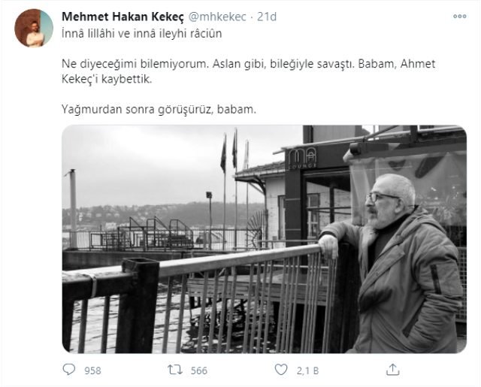Click the railing in the photo foreground
Screen dimensions: 481x387
(x=196, y=299)
